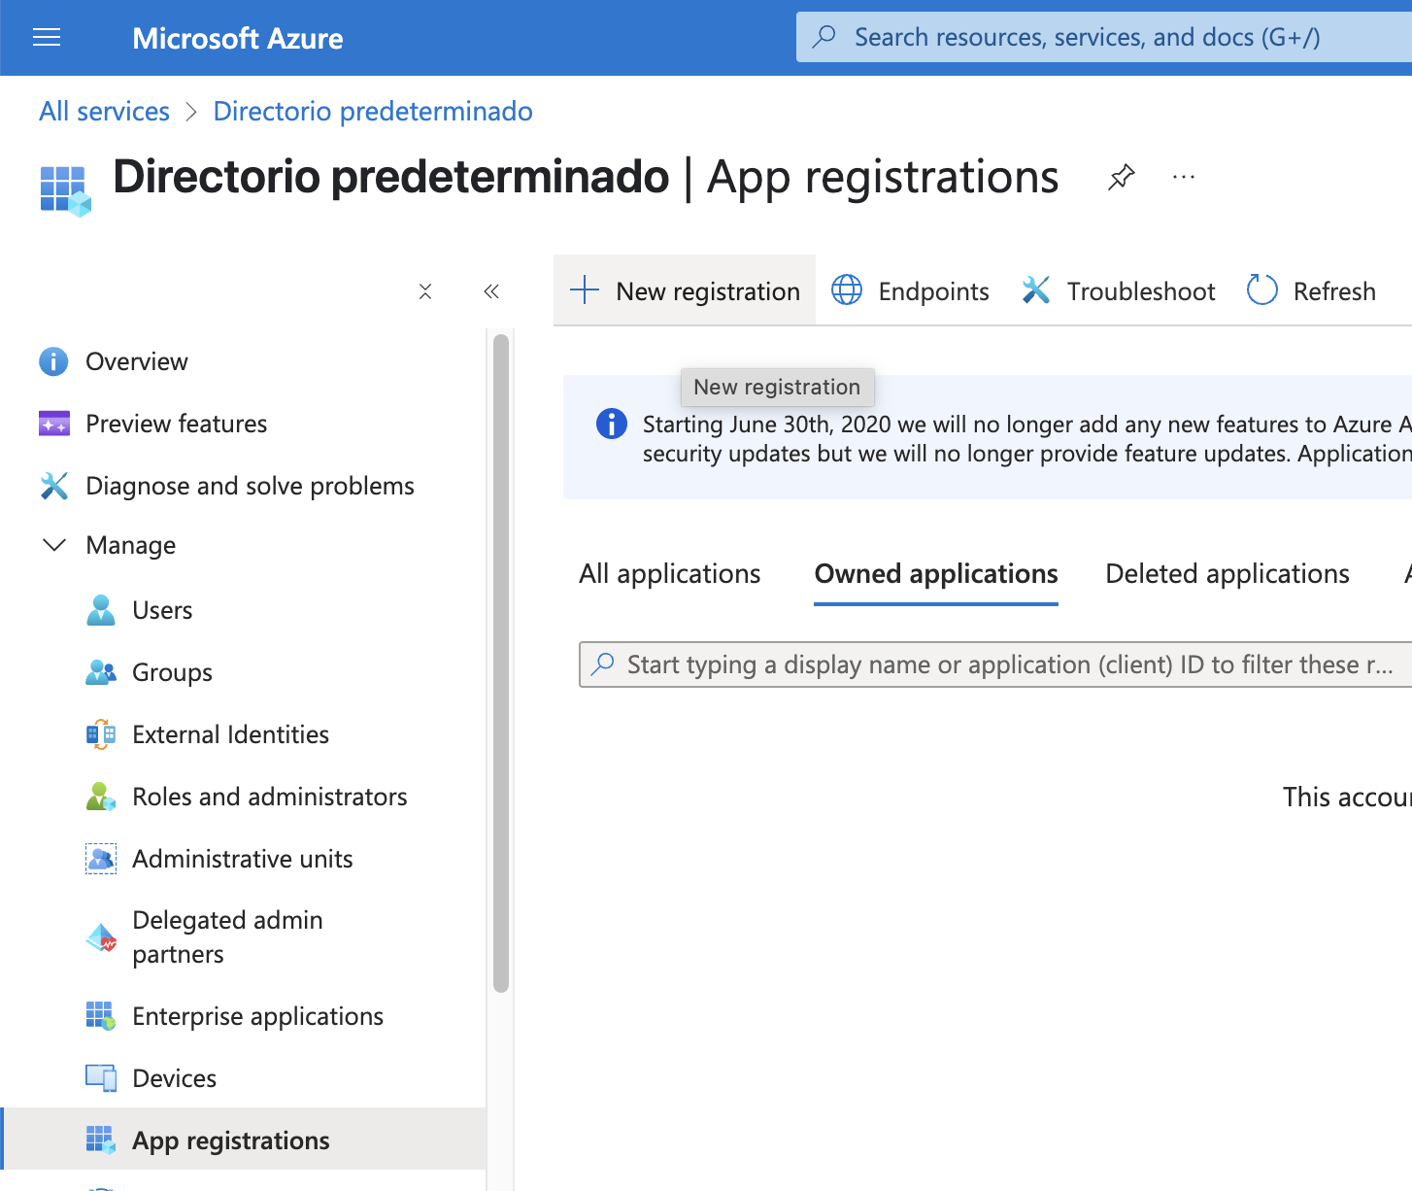Click the Roles and administrators icon
The width and height of the screenshot is (1412, 1191).
(101, 797)
